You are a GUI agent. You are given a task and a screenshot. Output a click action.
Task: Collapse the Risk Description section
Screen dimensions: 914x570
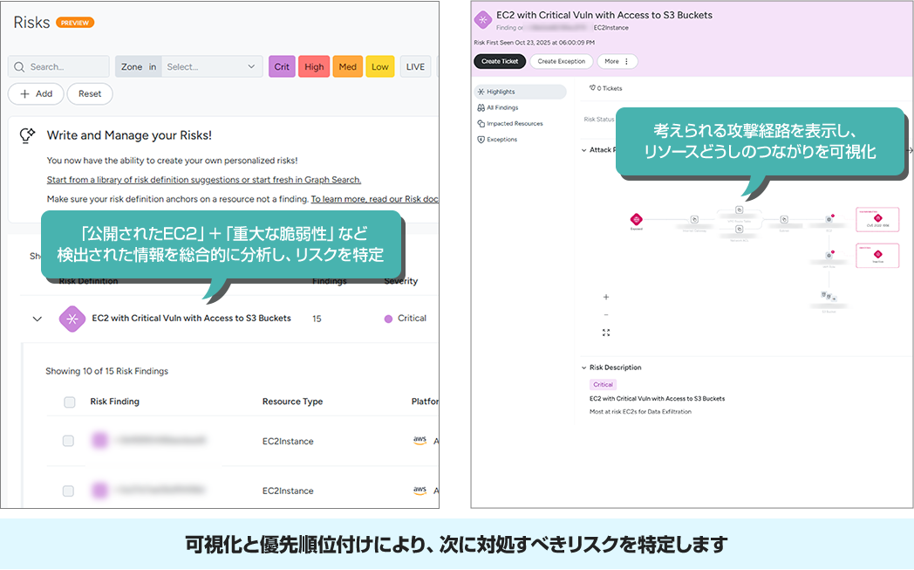(584, 367)
